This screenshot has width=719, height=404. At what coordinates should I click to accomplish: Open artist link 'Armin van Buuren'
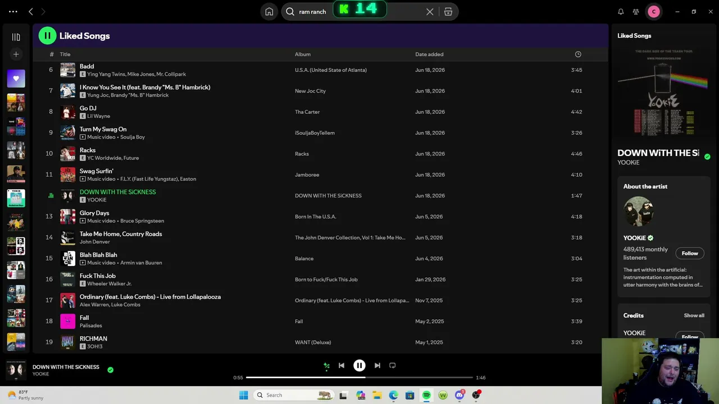(141, 263)
